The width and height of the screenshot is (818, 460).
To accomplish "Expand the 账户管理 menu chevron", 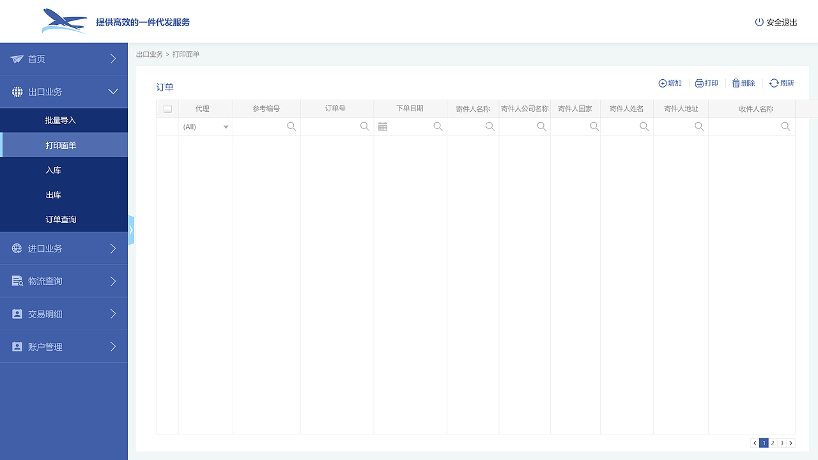I will (113, 347).
